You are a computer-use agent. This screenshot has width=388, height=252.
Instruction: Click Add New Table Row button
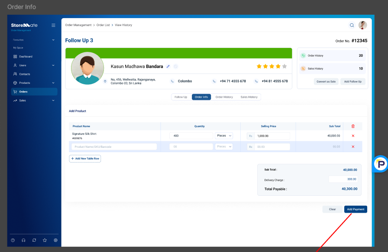click(85, 159)
